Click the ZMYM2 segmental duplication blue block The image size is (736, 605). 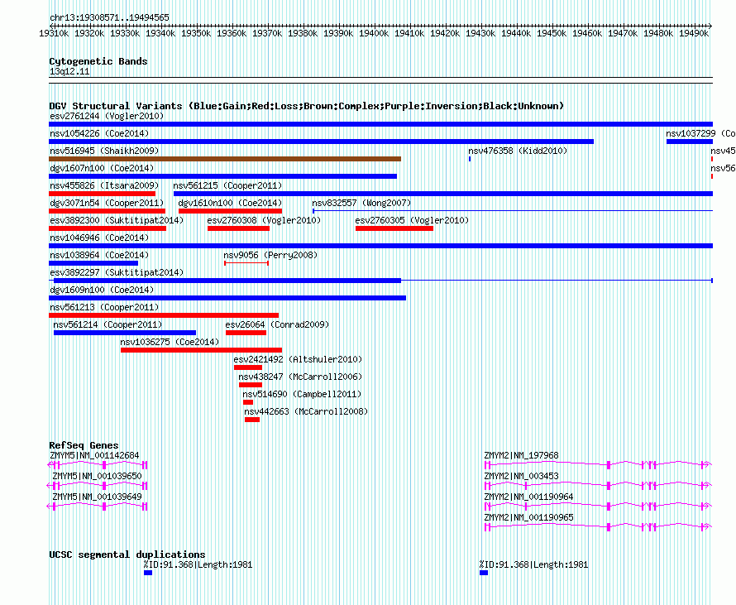[x=484, y=573]
